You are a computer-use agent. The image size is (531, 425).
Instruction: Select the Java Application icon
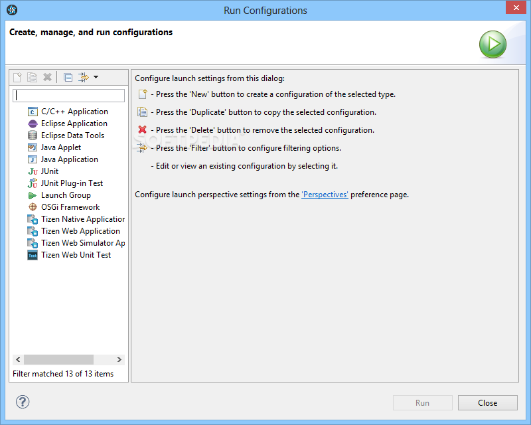33,159
